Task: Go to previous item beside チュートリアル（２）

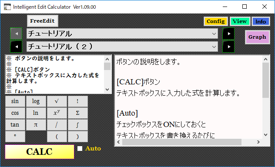Action: [x=16, y=47]
